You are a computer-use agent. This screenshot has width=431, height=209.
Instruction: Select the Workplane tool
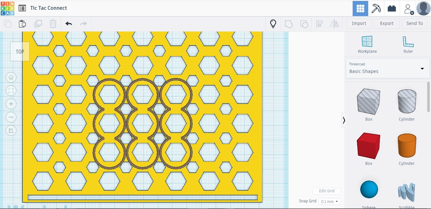click(367, 44)
